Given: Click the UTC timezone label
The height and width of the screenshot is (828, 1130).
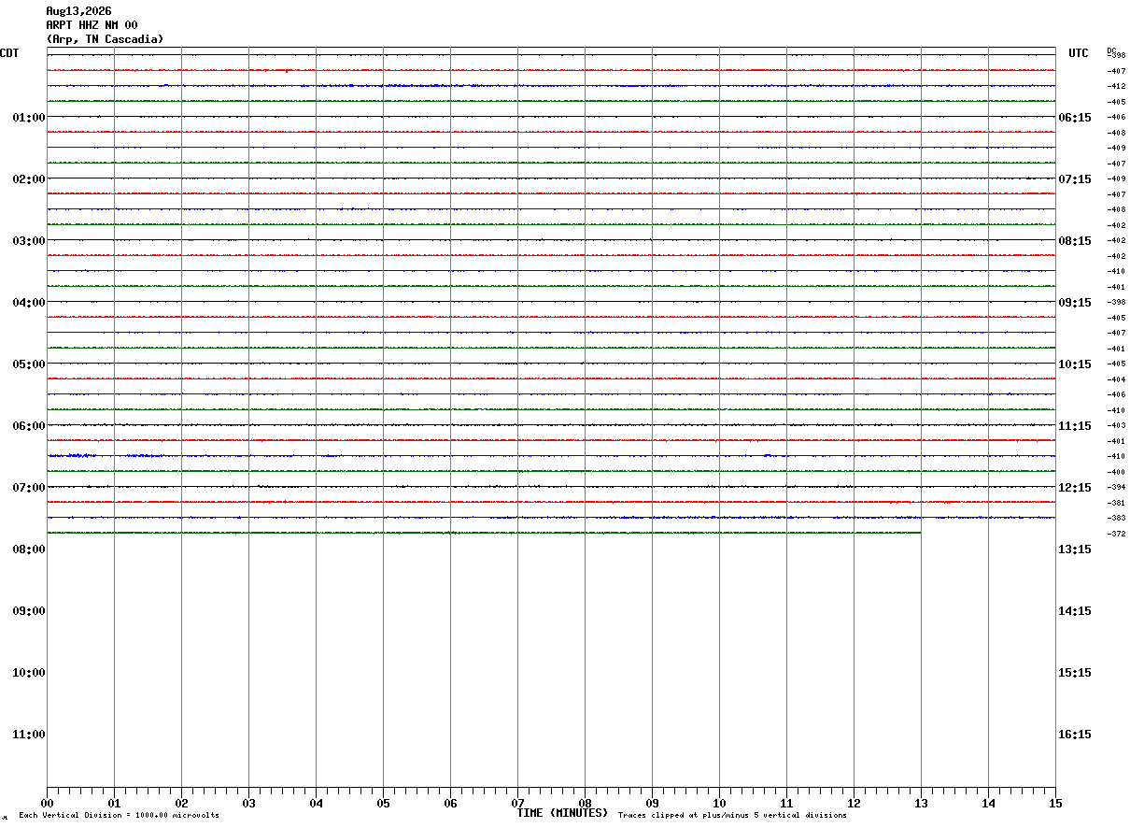Looking at the screenshot, I should [x=1079, y=53].
